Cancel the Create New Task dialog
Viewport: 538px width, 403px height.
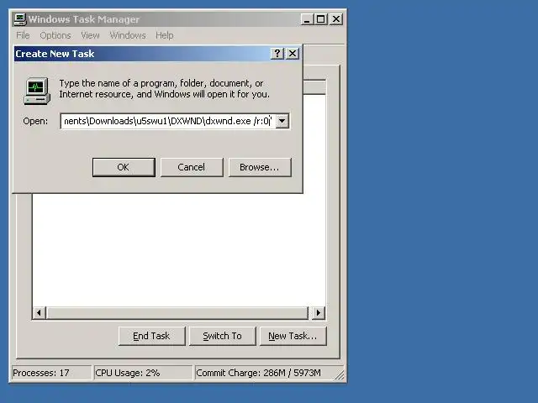click(x=192, y=167)
